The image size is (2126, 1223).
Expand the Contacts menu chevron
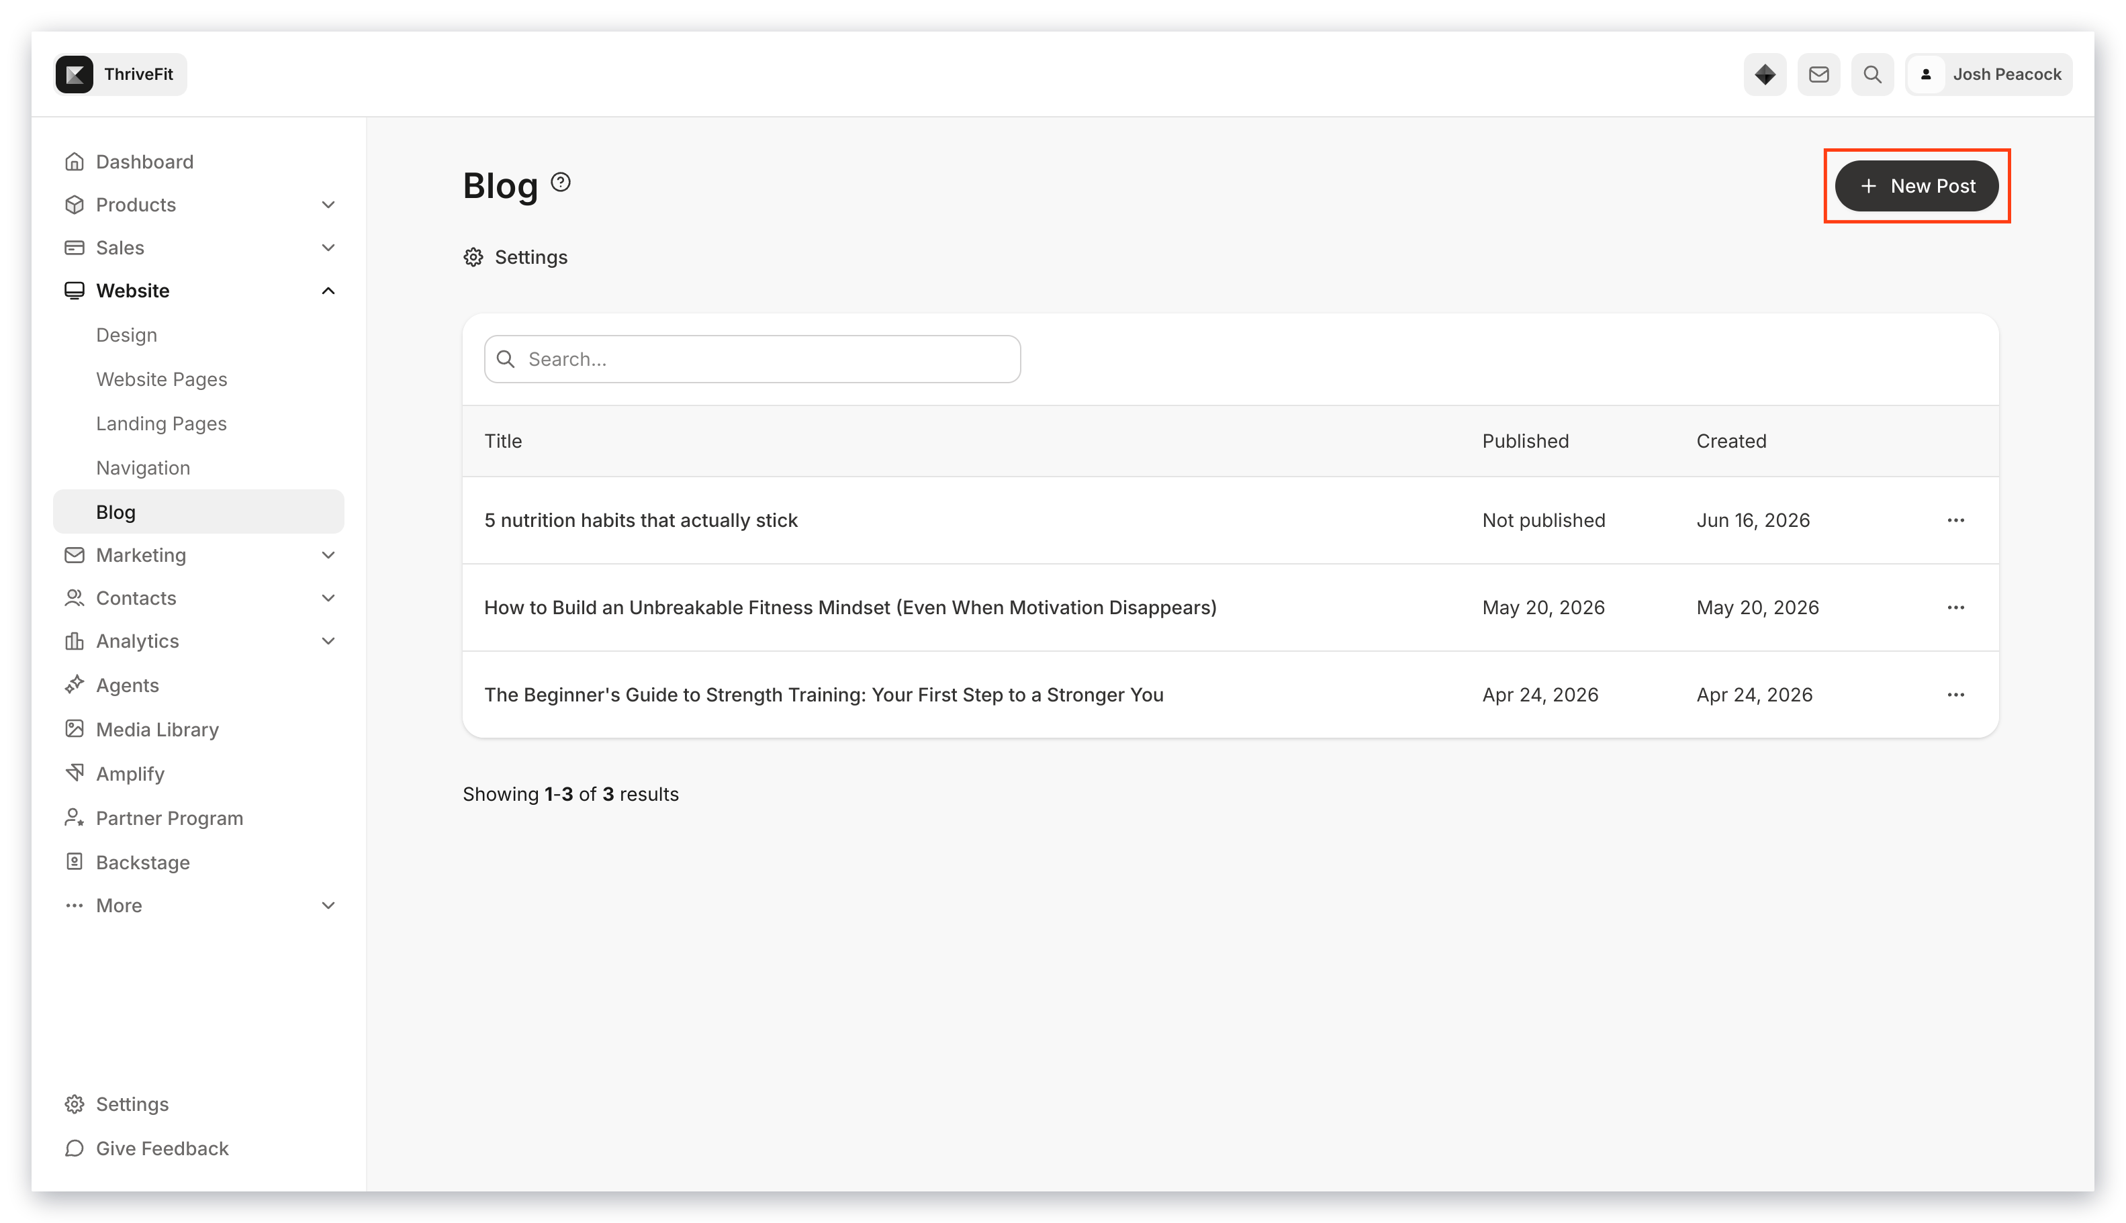click(x=328, y=597)
